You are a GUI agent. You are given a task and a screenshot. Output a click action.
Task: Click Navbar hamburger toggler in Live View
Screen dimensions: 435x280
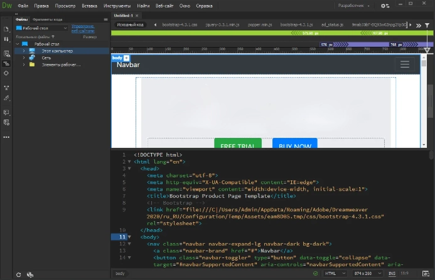405,65
